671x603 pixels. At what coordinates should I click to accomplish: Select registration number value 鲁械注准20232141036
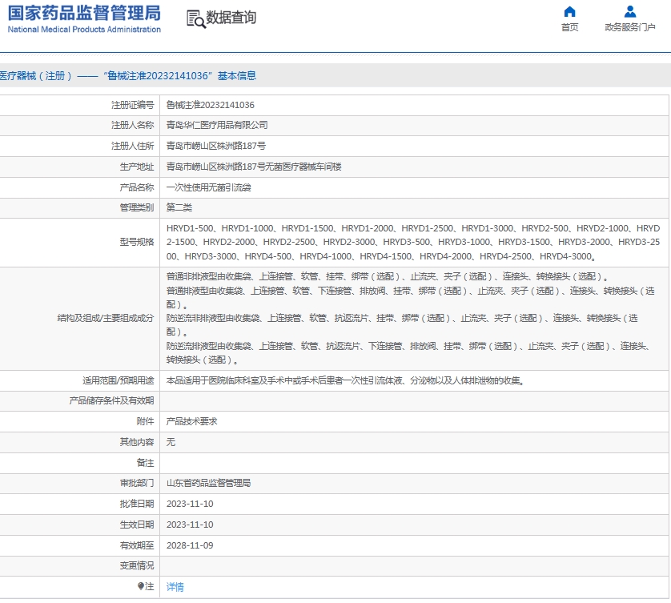pyautogui.click(x=210, y=105)
